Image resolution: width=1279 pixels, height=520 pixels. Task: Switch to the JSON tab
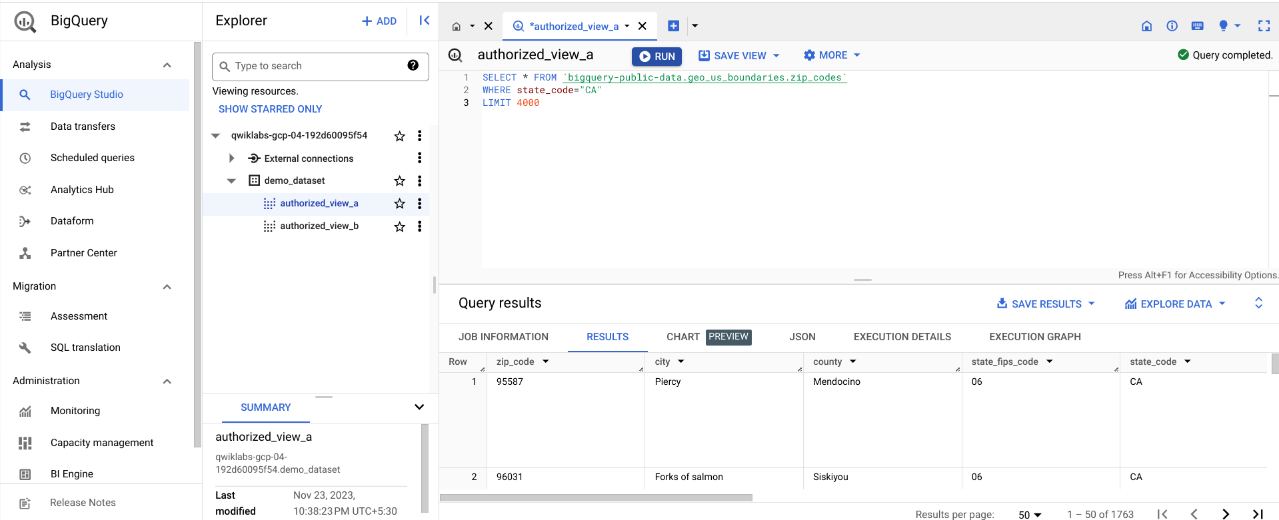[802, 337]
